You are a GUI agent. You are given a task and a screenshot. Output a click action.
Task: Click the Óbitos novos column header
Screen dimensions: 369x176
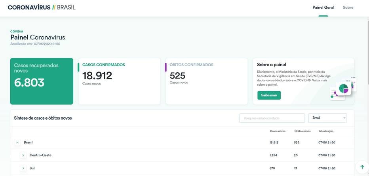302,131
